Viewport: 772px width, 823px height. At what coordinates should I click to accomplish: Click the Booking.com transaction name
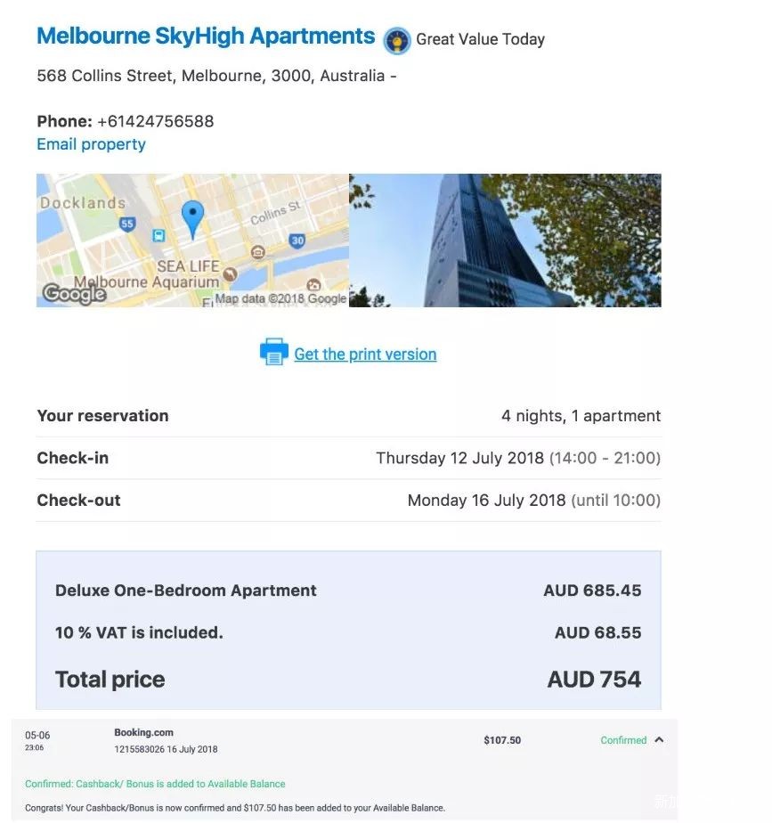(x=143, y=732)
